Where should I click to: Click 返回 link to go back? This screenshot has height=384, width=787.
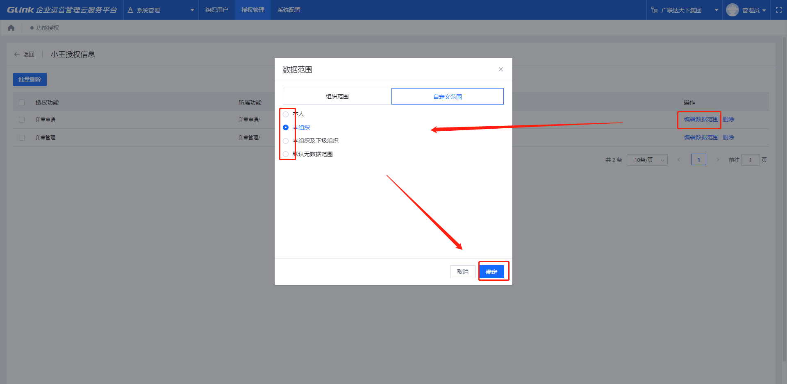[29, 54]
